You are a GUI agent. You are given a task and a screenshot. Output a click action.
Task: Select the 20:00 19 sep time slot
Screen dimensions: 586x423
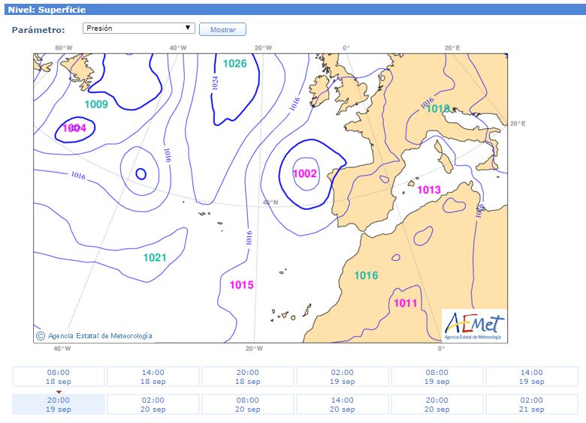[59, 404]
